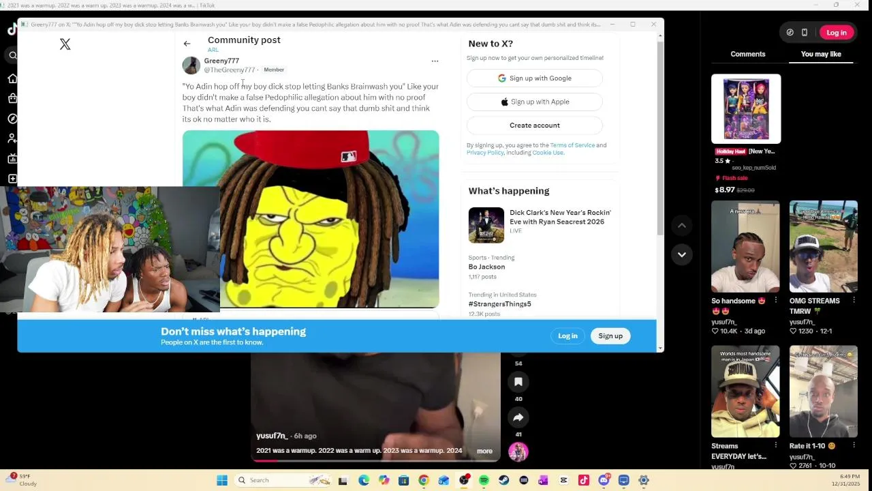Screen dimensions: 872x491
Task: Sign up with Apple on X
Action: pos(535,102)
